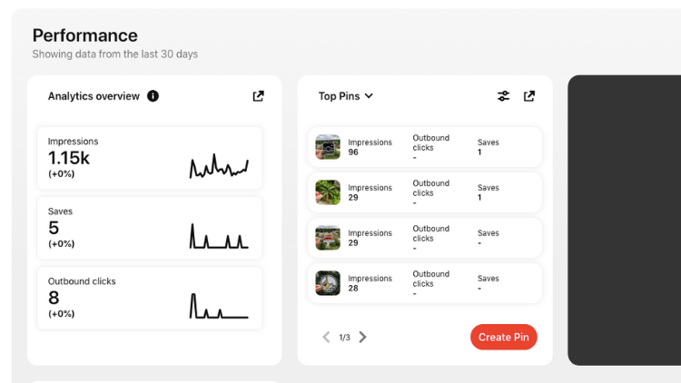Screen dimensions: 681x383
Task: Click the Impressions sparkline chart
Action: [219, 166]
